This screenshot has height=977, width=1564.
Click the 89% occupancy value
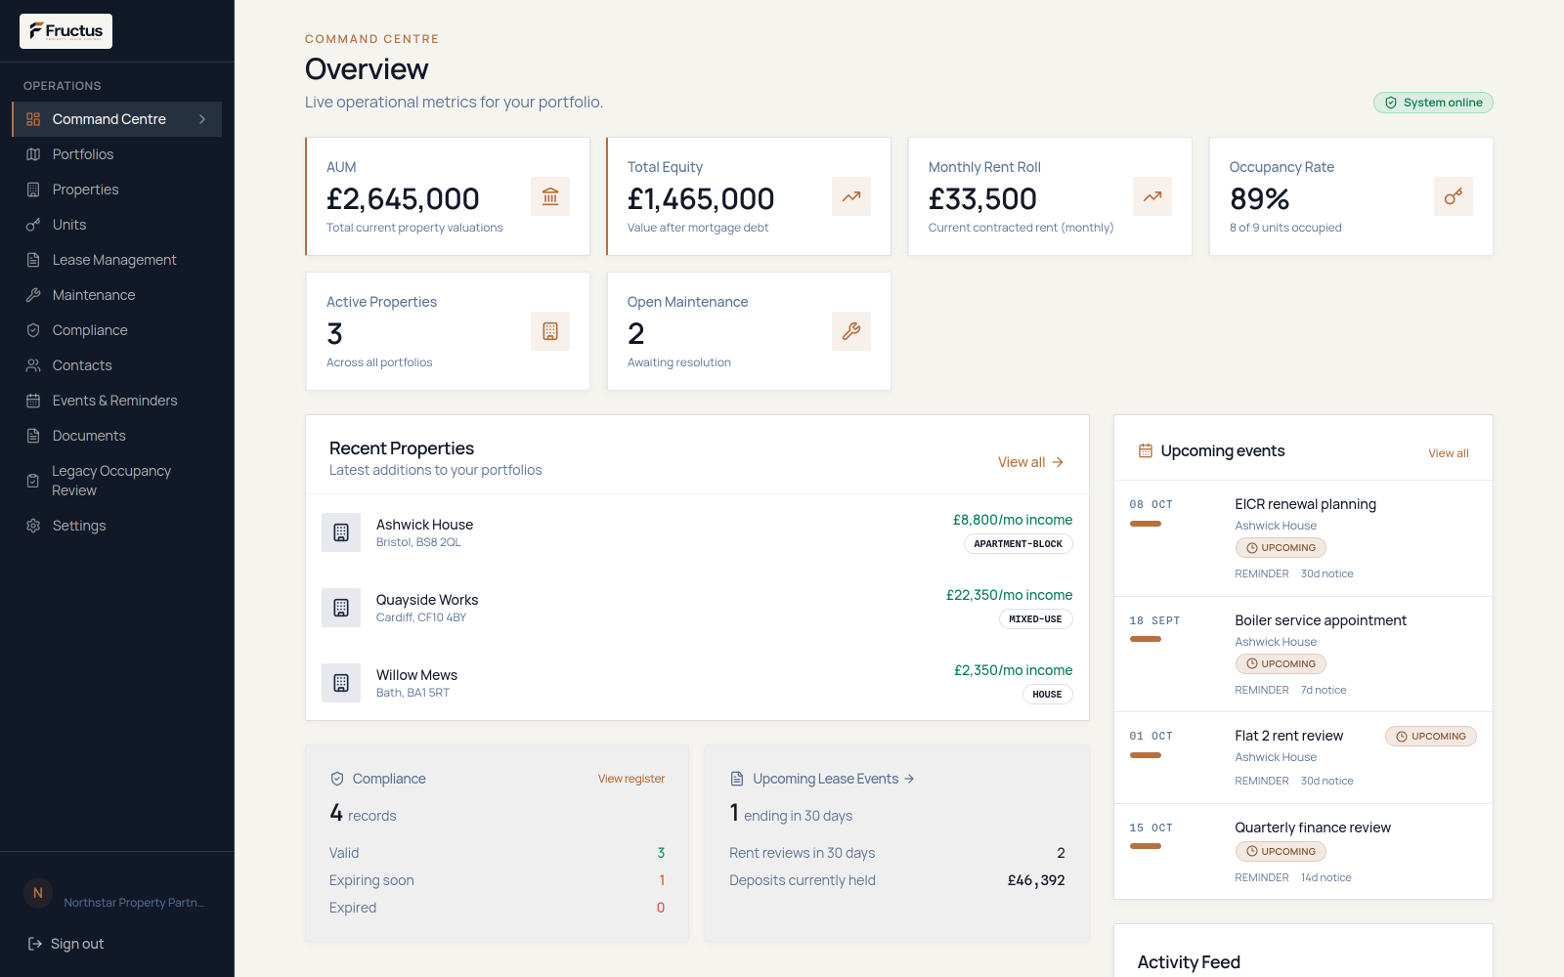coord(1259,199)
